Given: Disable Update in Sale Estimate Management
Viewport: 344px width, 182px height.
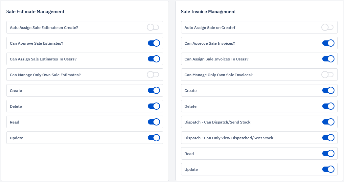Looking at the screenshot, I should 153,138.
